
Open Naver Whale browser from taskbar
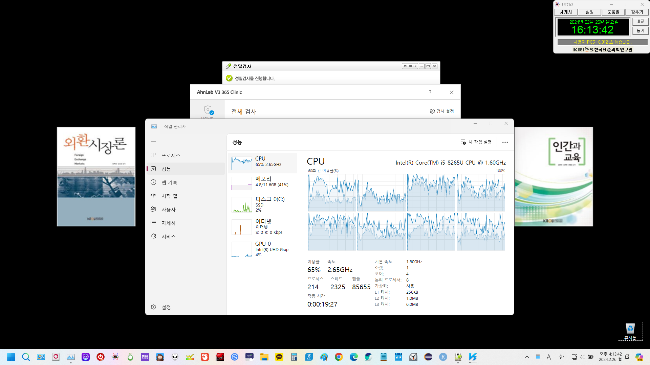point(369,357)
